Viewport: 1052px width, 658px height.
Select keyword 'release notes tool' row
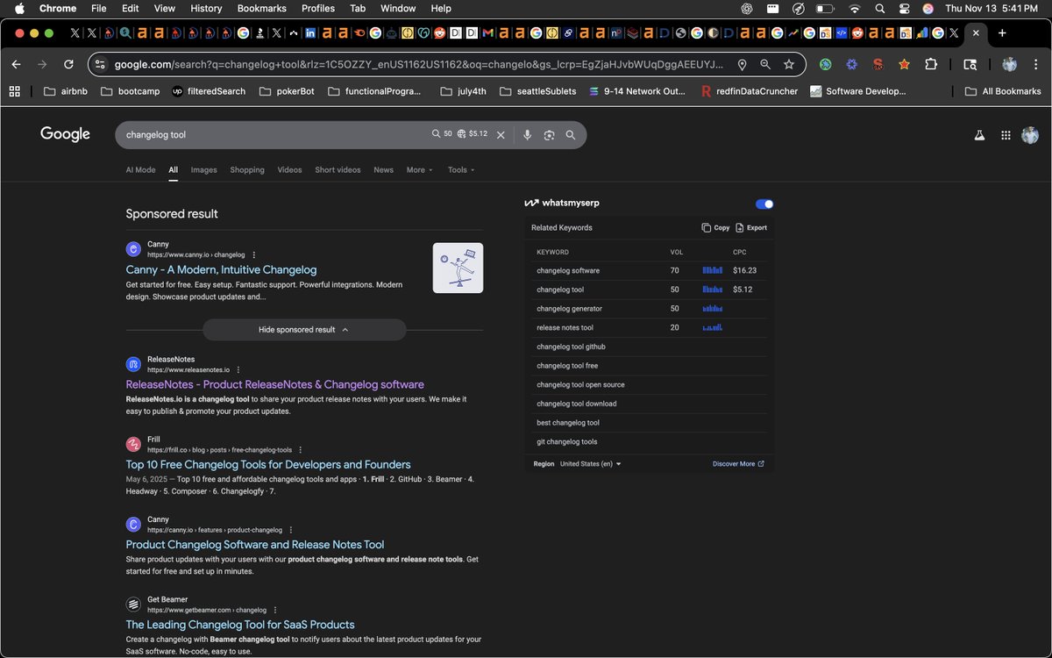tap(649, 328)
